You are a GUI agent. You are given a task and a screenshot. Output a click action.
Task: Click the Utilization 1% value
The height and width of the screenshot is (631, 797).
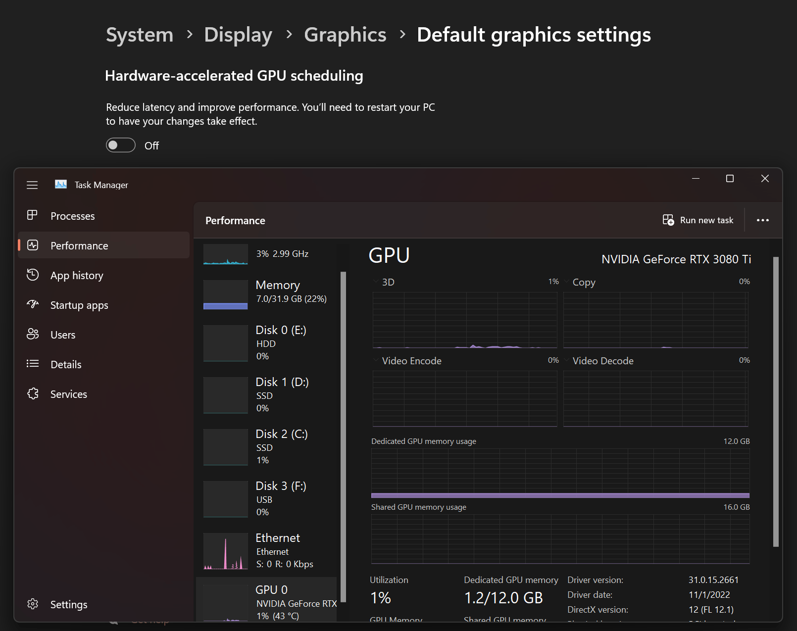pos(381,598)
